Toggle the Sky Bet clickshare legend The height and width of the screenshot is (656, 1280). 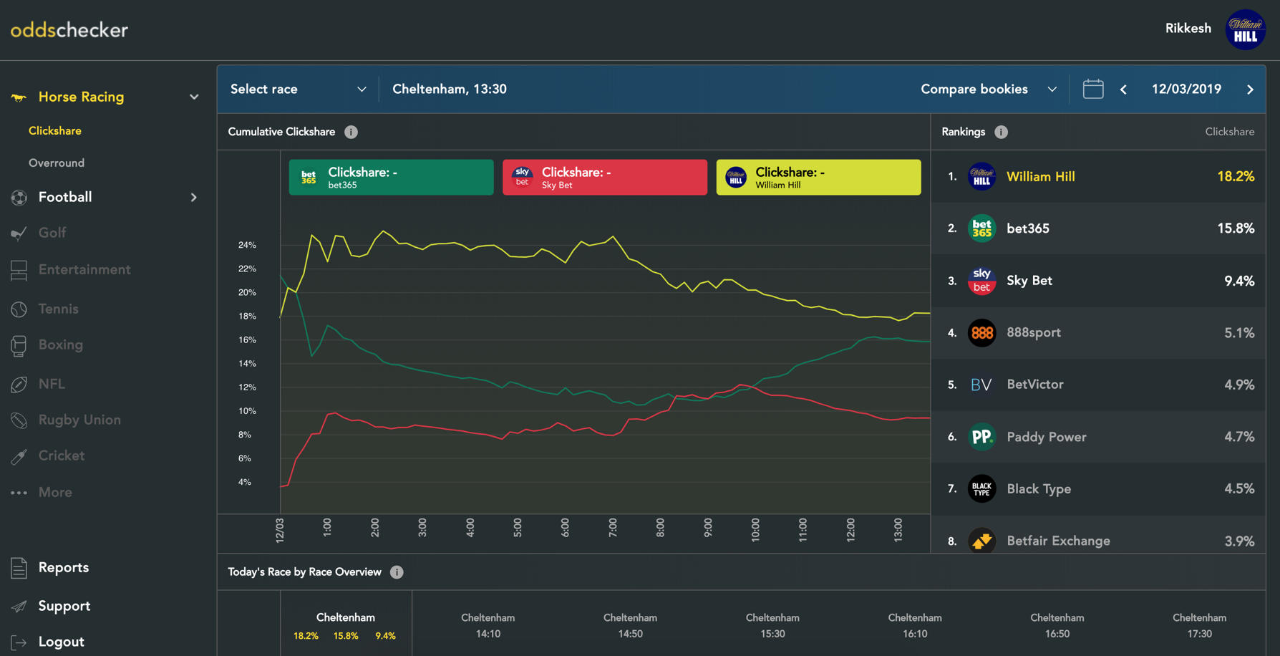coord(604,178)
